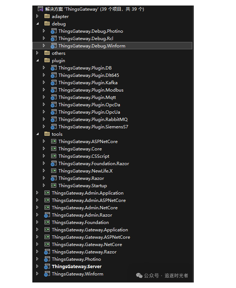Click the C# icon of ThingsGateway.Admin.Application
This screenshot has height=288, width=236.
point(47,193)
